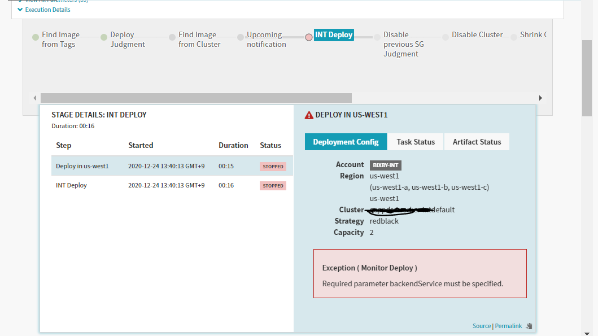Switch to the Artifact Status tab
598x336 pixels.
click(x=477, y=142)
